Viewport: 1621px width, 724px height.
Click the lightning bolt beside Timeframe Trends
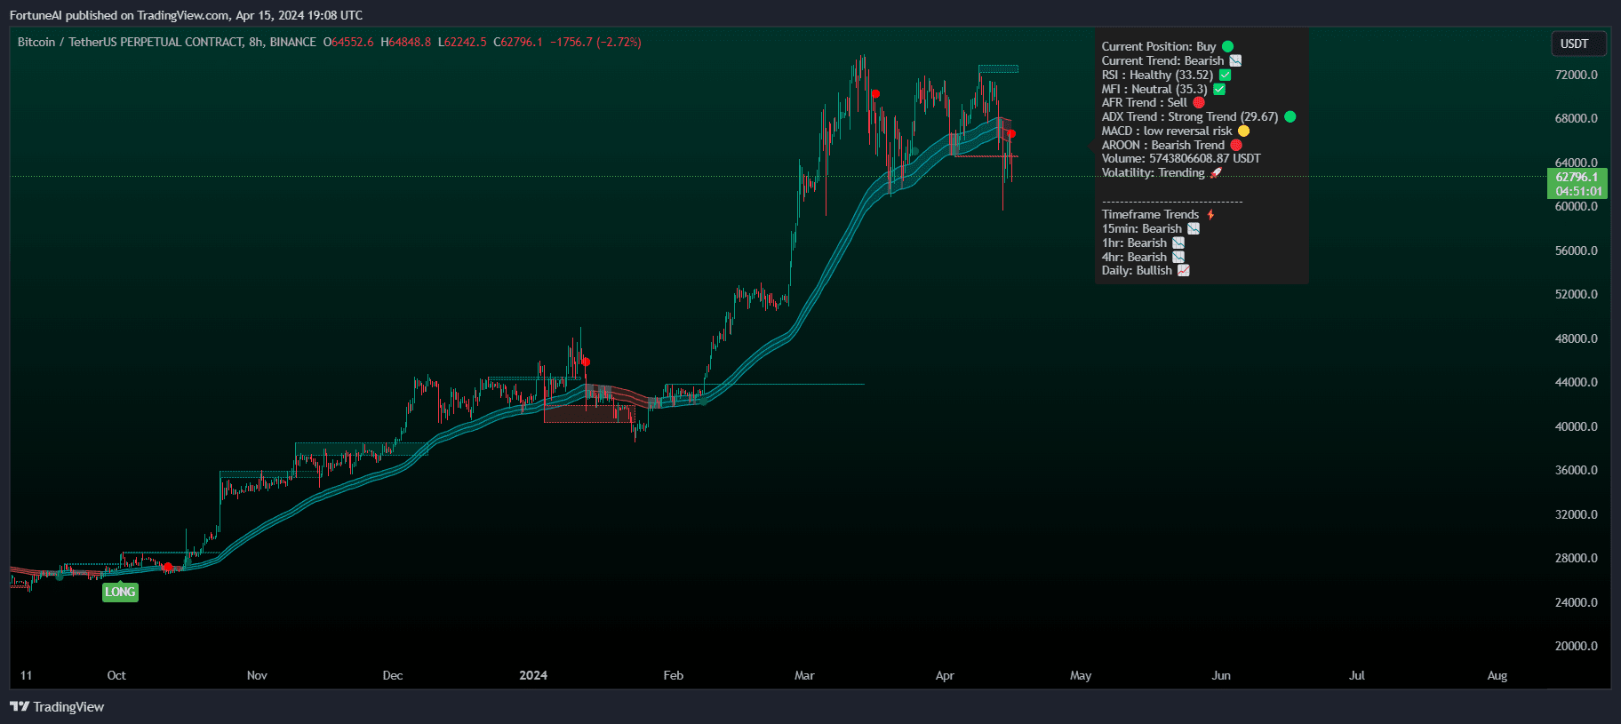(x=1210, y=214)
